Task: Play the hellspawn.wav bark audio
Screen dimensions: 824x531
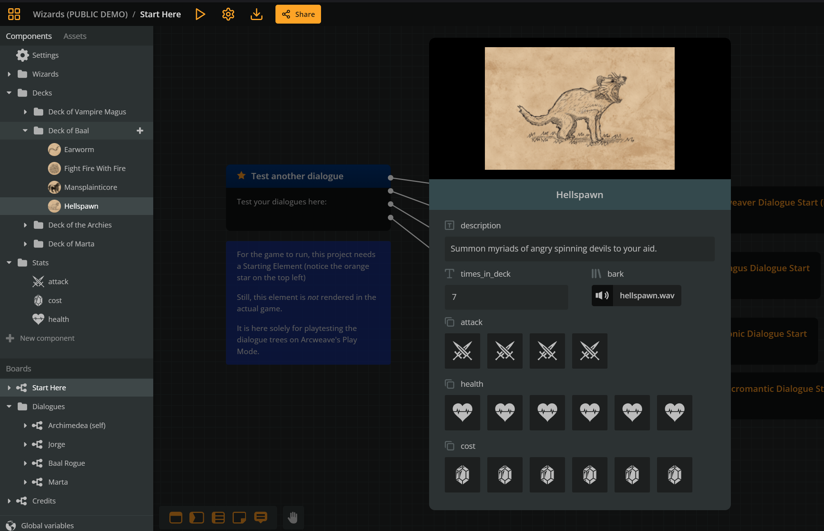Action: 602,295
